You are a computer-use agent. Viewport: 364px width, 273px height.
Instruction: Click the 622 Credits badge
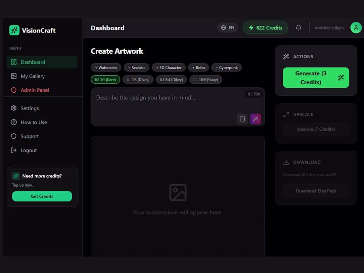(265, 27)
